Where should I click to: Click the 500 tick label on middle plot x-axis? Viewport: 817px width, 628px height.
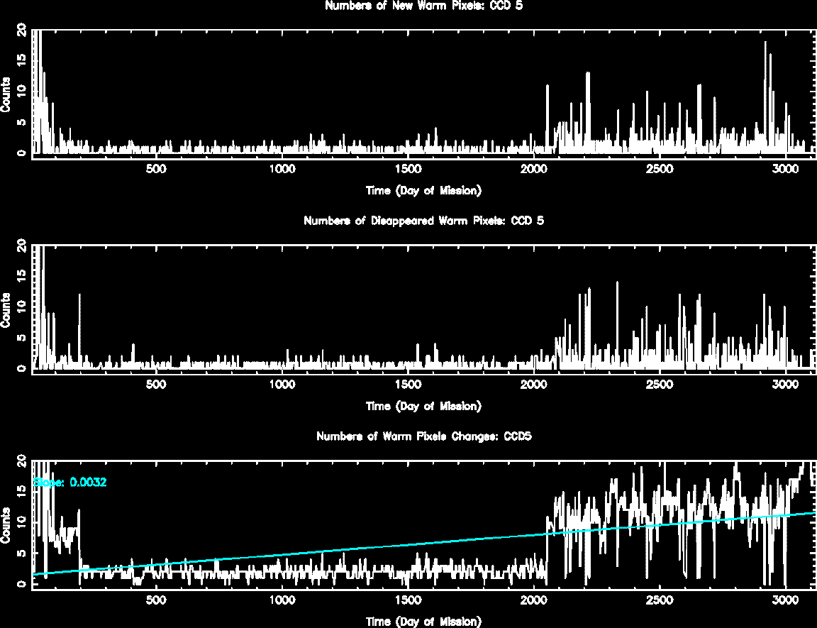point(156,385)
